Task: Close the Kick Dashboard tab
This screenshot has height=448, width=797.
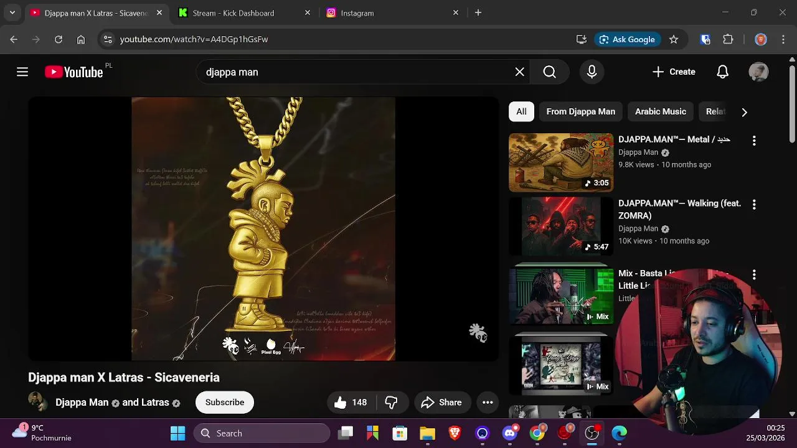Action: point(308,12)
